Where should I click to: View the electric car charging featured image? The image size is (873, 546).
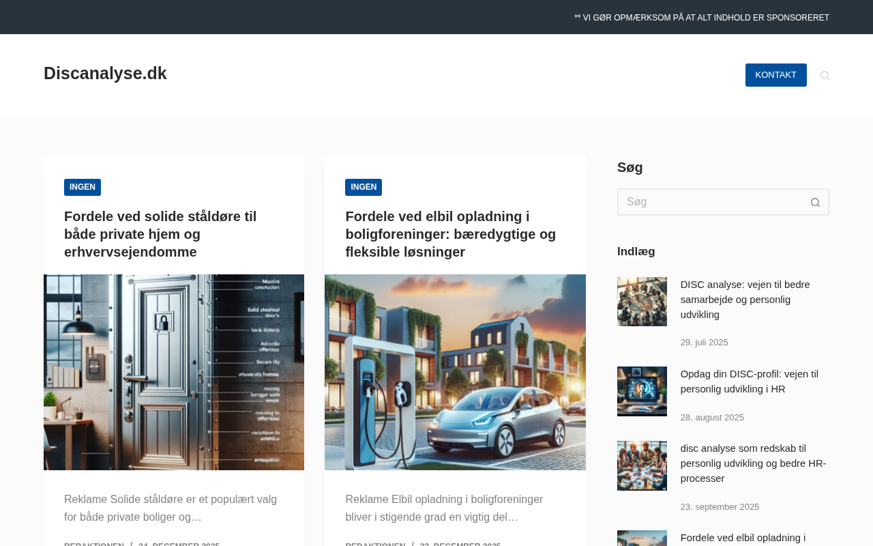click(x=455, y=372)
